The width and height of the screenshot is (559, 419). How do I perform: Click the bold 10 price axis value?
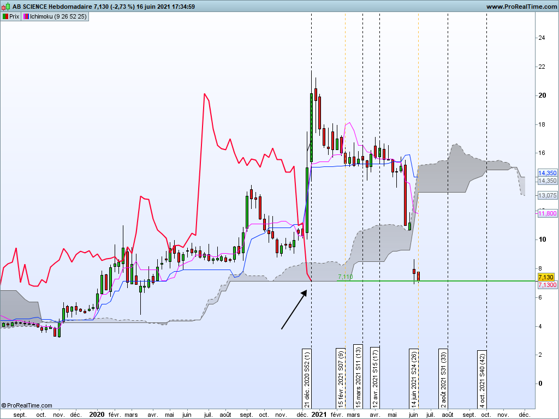click(542, 239)
